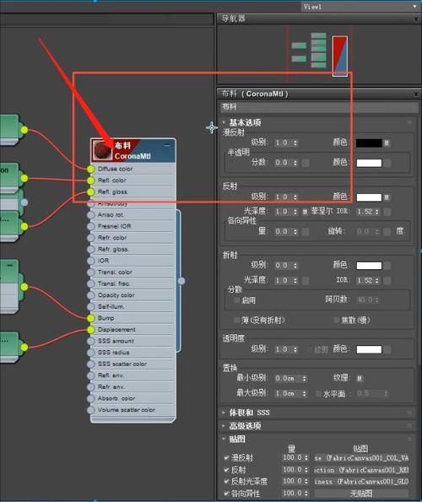Click the 反射 color M map button

coord(387,197)
